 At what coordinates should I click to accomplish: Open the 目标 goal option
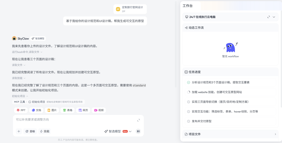[x=30, y=131]
